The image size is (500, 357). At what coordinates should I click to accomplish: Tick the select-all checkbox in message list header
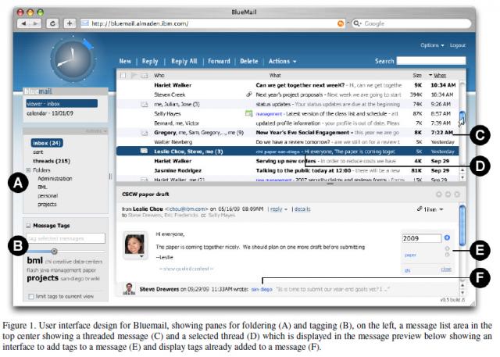pos(123,75)
